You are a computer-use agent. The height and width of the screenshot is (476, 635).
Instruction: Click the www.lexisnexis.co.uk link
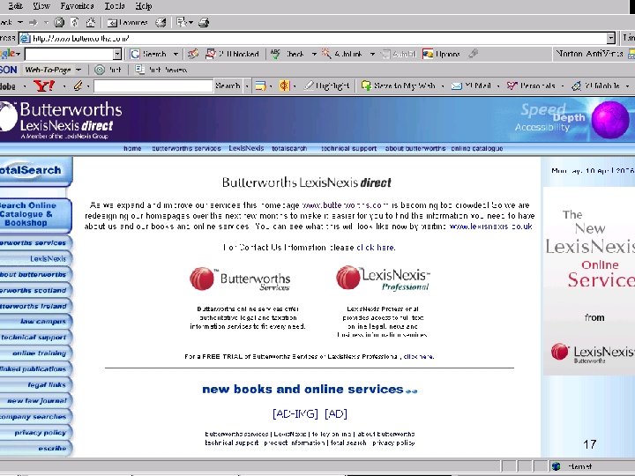(x=491, y=227)
